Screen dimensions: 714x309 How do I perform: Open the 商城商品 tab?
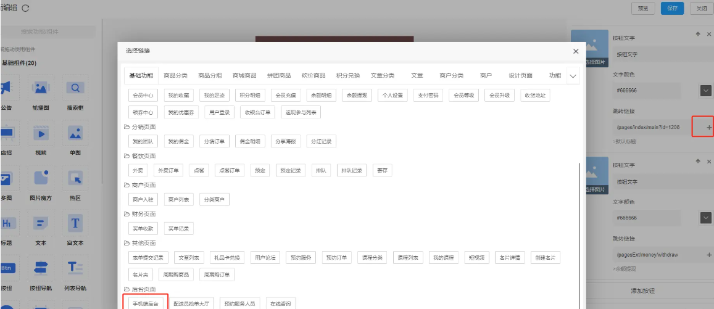point(244,75)
